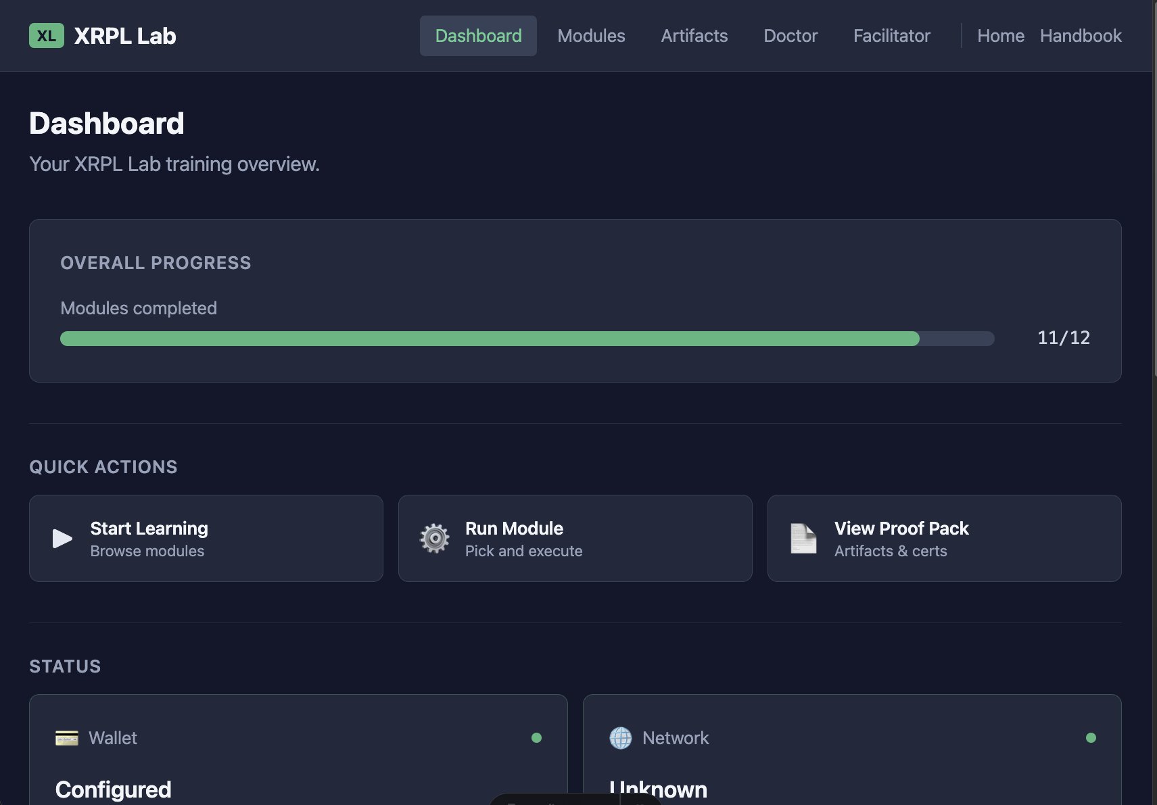The height and width of the screenshot is (805, 1157).
Task: Click the Modules completed label
Action: point(139,308)
